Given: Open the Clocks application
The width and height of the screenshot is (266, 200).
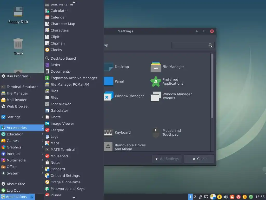Looking at the screenshot, I should pos(74,50).
